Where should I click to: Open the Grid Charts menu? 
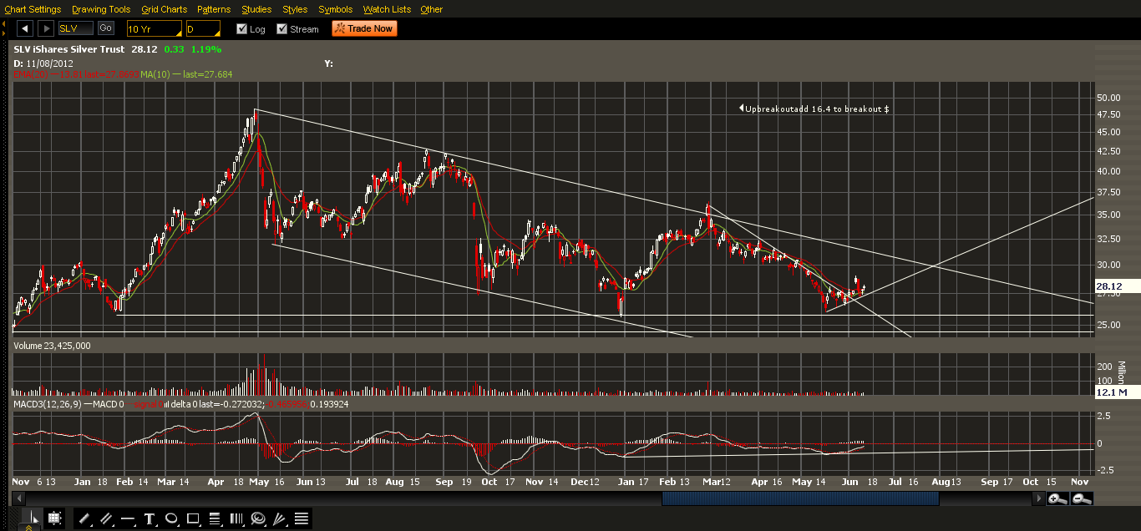165,9
